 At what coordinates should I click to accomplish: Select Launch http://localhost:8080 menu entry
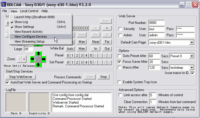click(41, 17)
